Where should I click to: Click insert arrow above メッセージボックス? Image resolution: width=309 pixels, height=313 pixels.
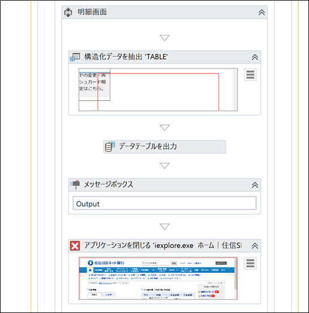pyautogui.click(x=165, y=166)
